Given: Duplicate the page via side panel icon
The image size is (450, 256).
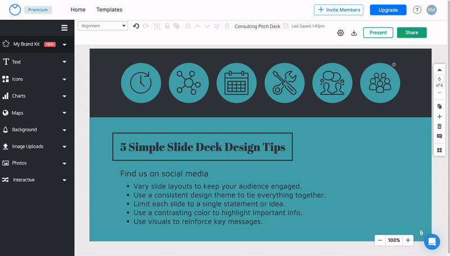Looking at the screenshot, I should [439, 106].
